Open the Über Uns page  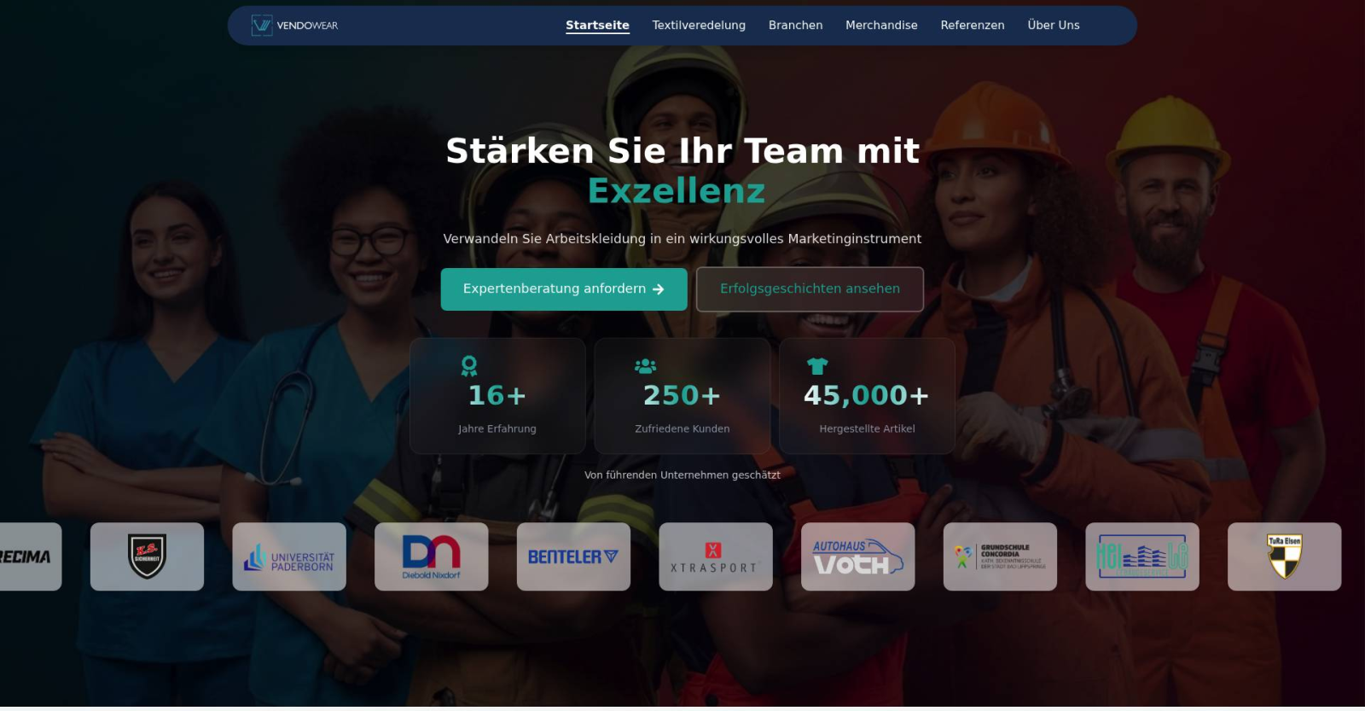(x=1053, y=26)
